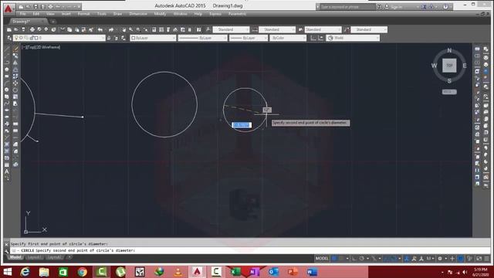Click the search binoculars icon
The image size is (494, 278).
pyautogui.click(x=379, y=7)
